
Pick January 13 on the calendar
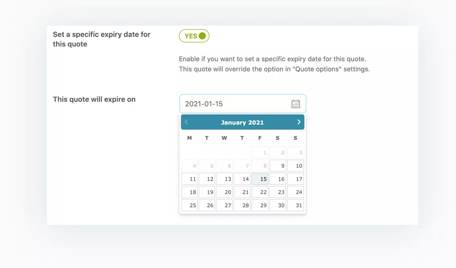(x=224, y=179)
